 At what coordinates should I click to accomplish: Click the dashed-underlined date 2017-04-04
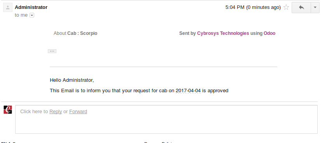click(x=188, y=91)
